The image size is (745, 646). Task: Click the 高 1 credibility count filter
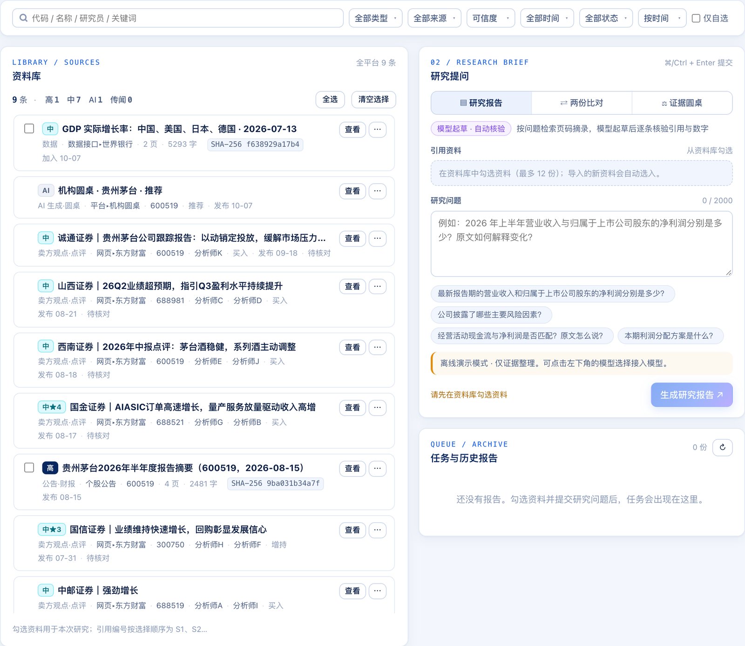[52, 100]
